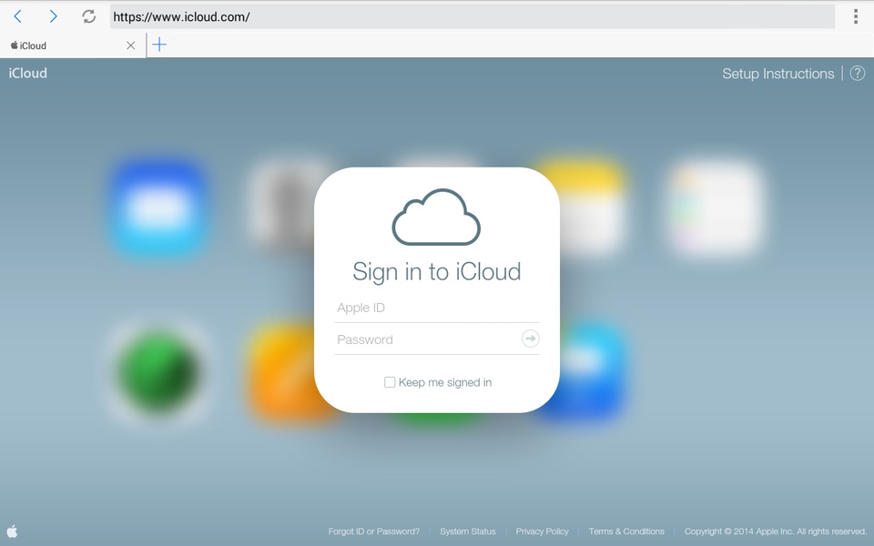Viewport: 874px width, 546px height.
Task: Submit sign-in with the arrow button
Action: [530, 339]
